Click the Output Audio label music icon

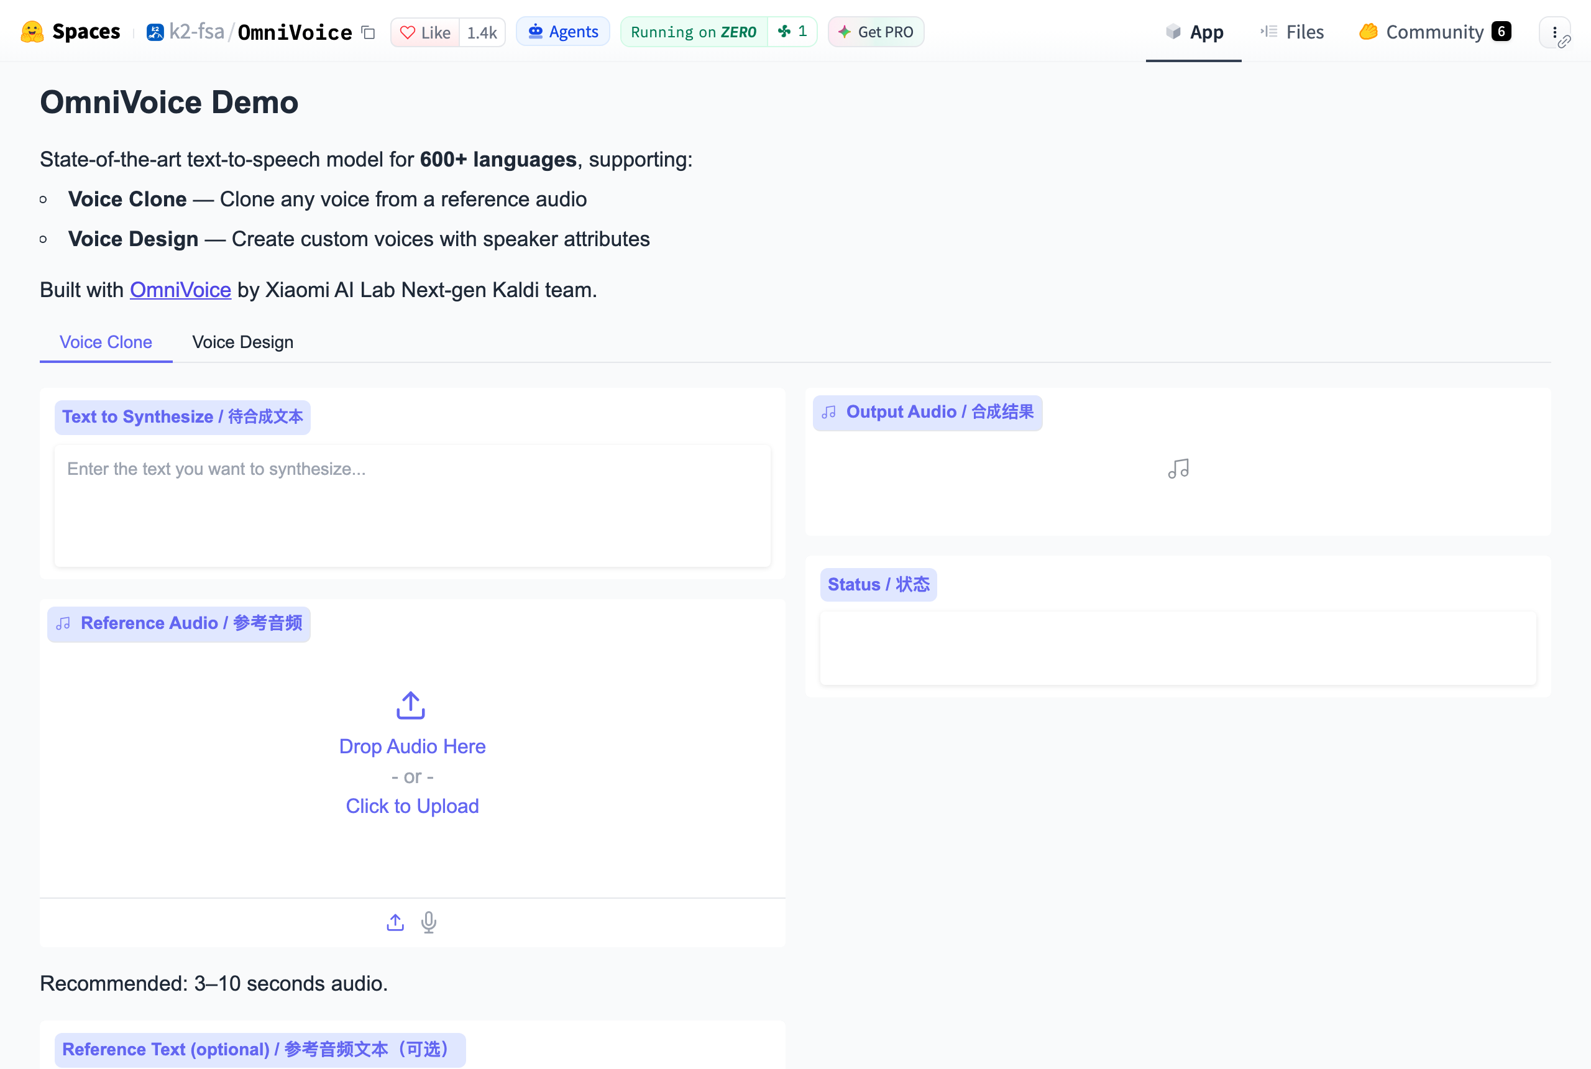coord(829,413)
